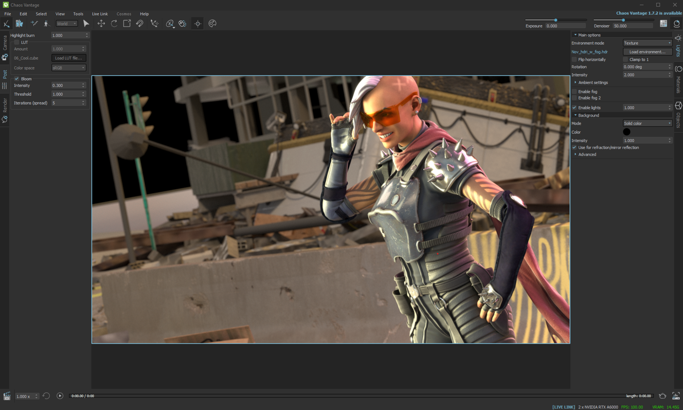Click the play animation button
Image resolution: width=683 pixels, height=410 pixels.
coord(60,395)
